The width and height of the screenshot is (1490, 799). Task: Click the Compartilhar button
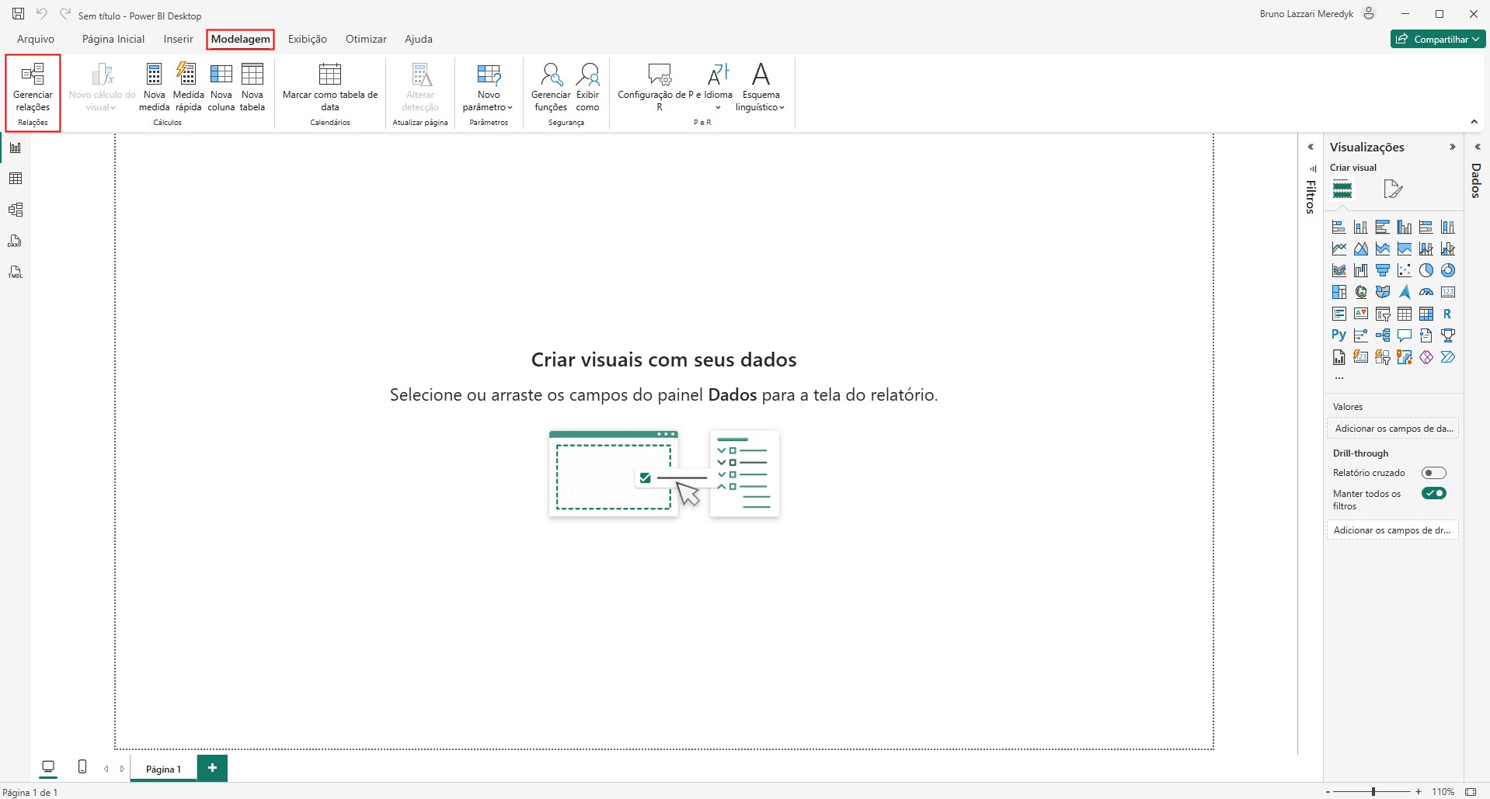tap(1437, 39)
